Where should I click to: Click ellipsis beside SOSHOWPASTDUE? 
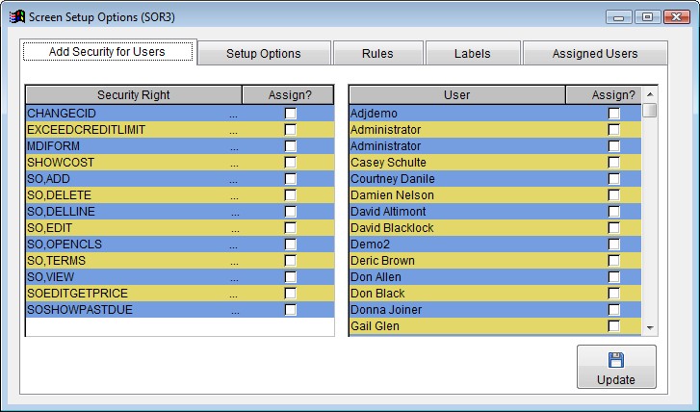click(x=234, y=310)
